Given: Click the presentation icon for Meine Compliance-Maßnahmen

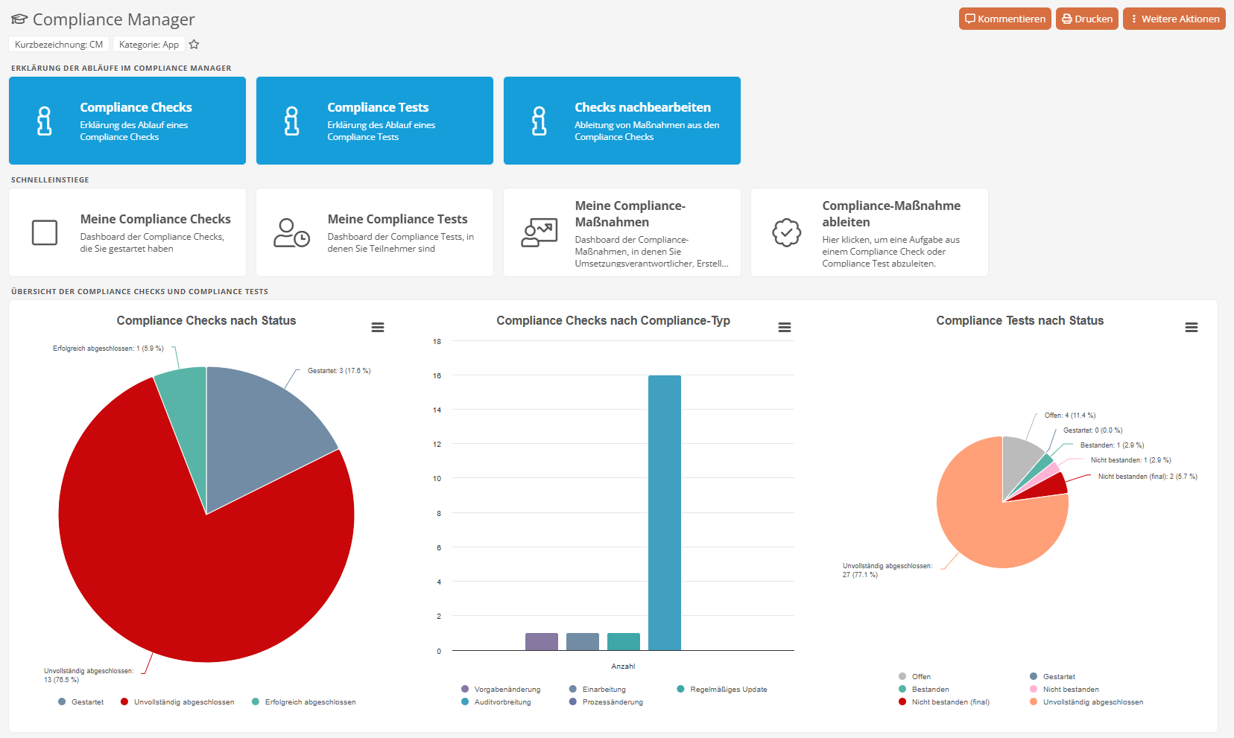Looking at the screenshot, I should click(539, 232).
